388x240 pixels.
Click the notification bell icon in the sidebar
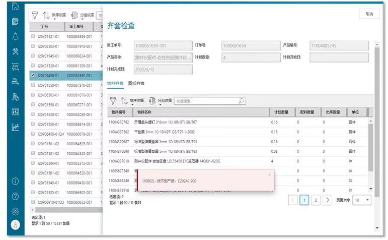[x=15, y=36]
